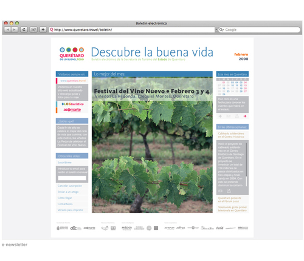The image size is (304, 261).
Task: Reload the page with the refresh button
Action: (24, 30)
